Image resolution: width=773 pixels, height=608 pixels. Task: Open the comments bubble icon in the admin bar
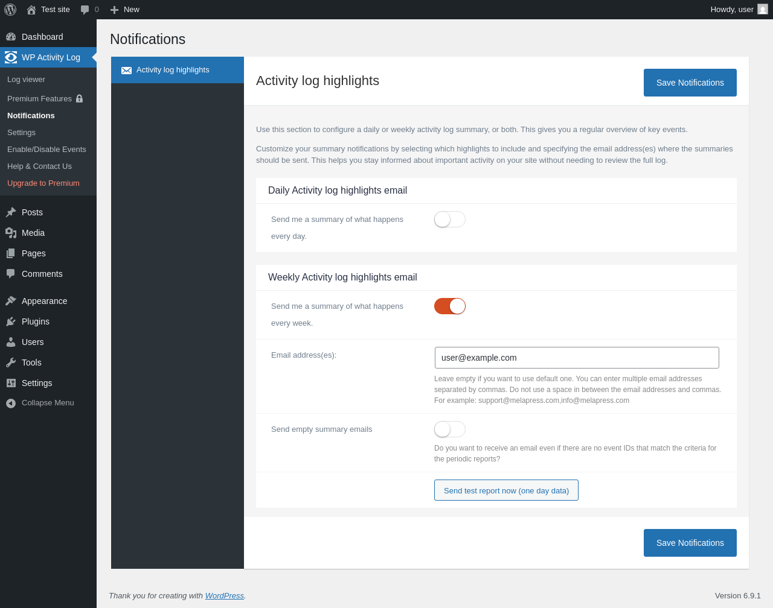point(85,10)
